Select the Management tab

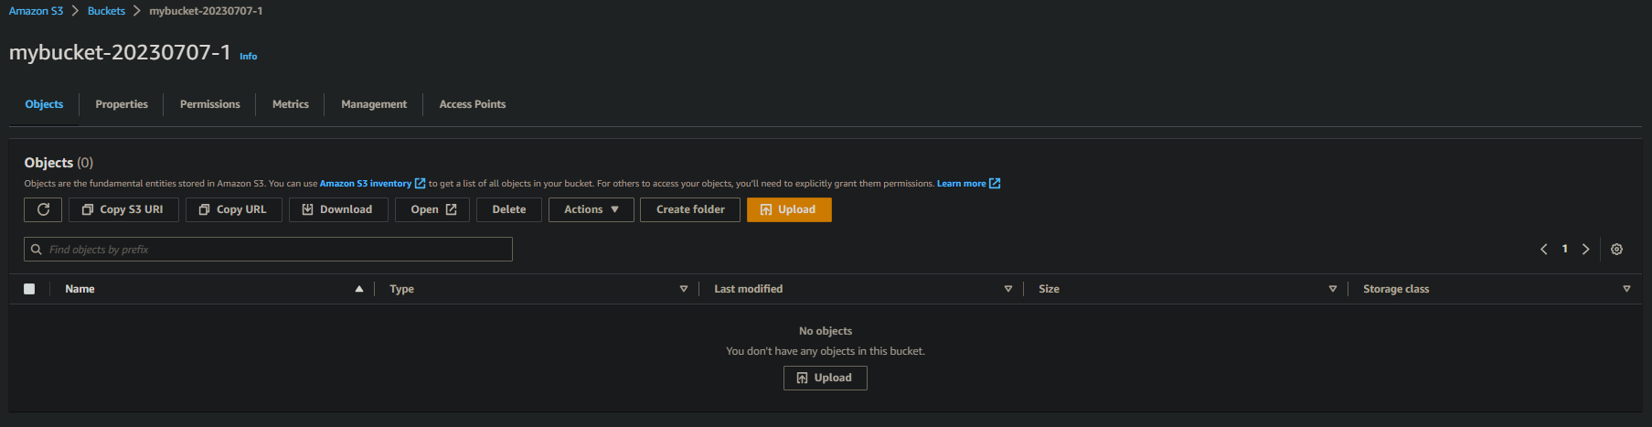(x=374, y=104)
